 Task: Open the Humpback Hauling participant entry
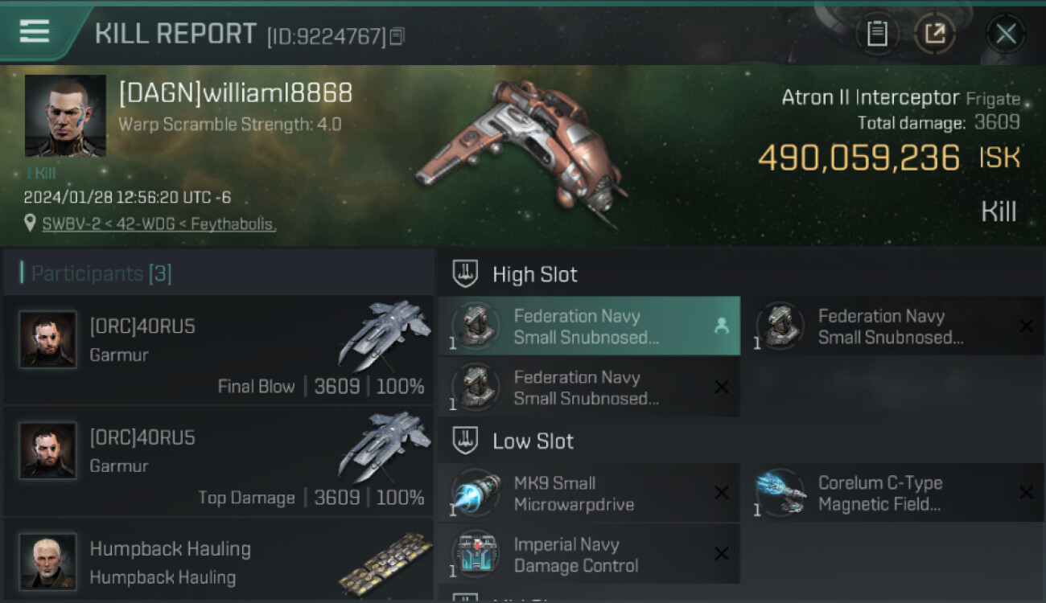[x=219, y=560]
